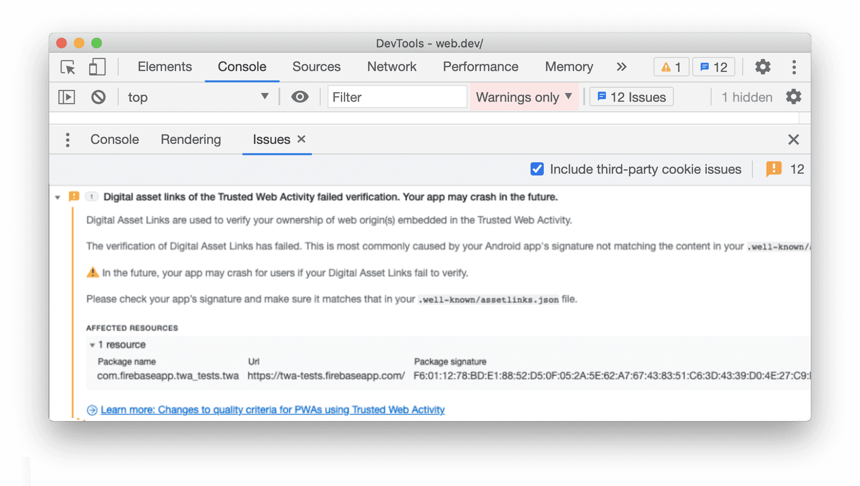
Task: Click the three-dot more options menu icon
Action: (795, 67)
